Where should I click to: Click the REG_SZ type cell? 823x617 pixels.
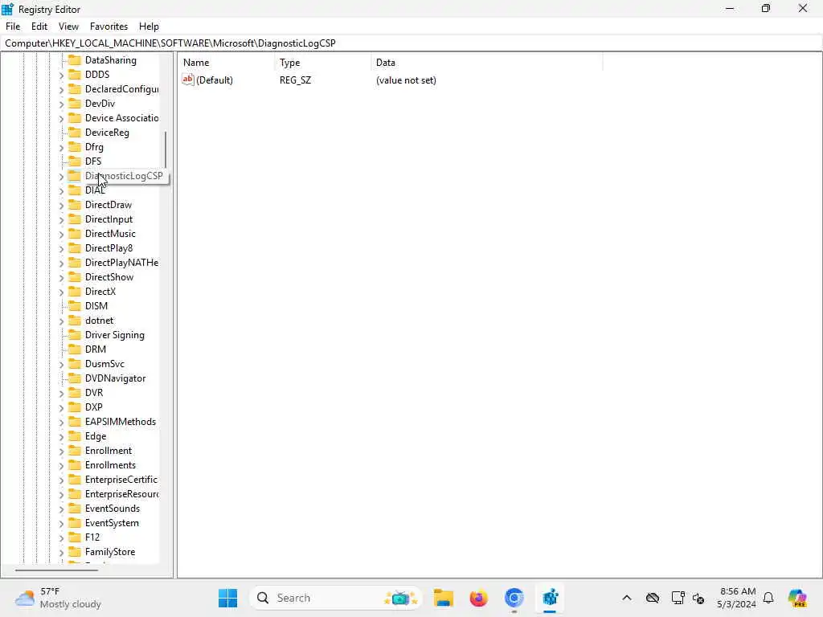coord(295,80)
